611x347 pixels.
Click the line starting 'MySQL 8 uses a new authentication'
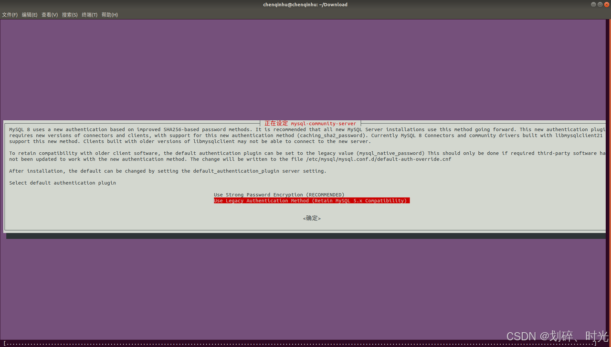(307, 129)
